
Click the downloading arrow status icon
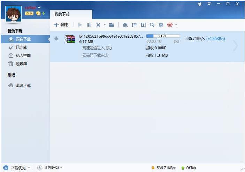[x=56, y=38]
